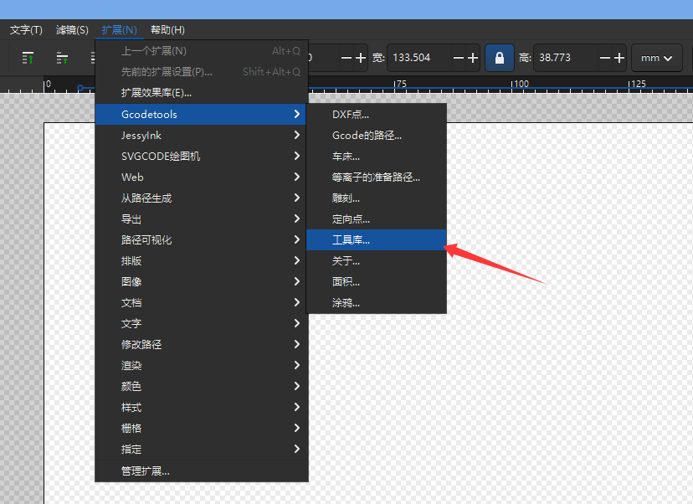The height and width of the screenshot is (504, 693).
Task: Click the raise selection one step icon
Action: [62, 58]
